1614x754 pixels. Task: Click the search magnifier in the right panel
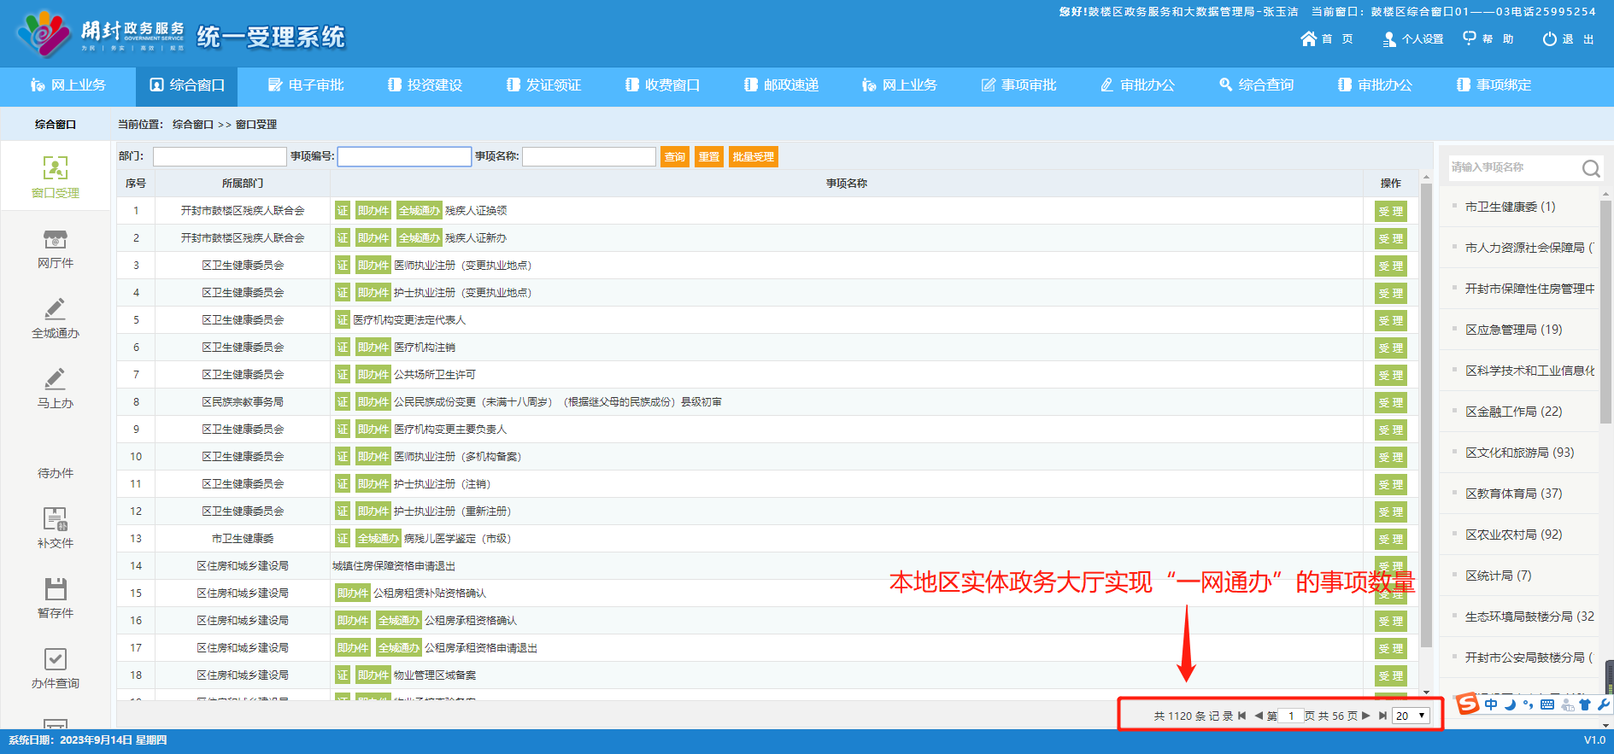point(1590,168)
